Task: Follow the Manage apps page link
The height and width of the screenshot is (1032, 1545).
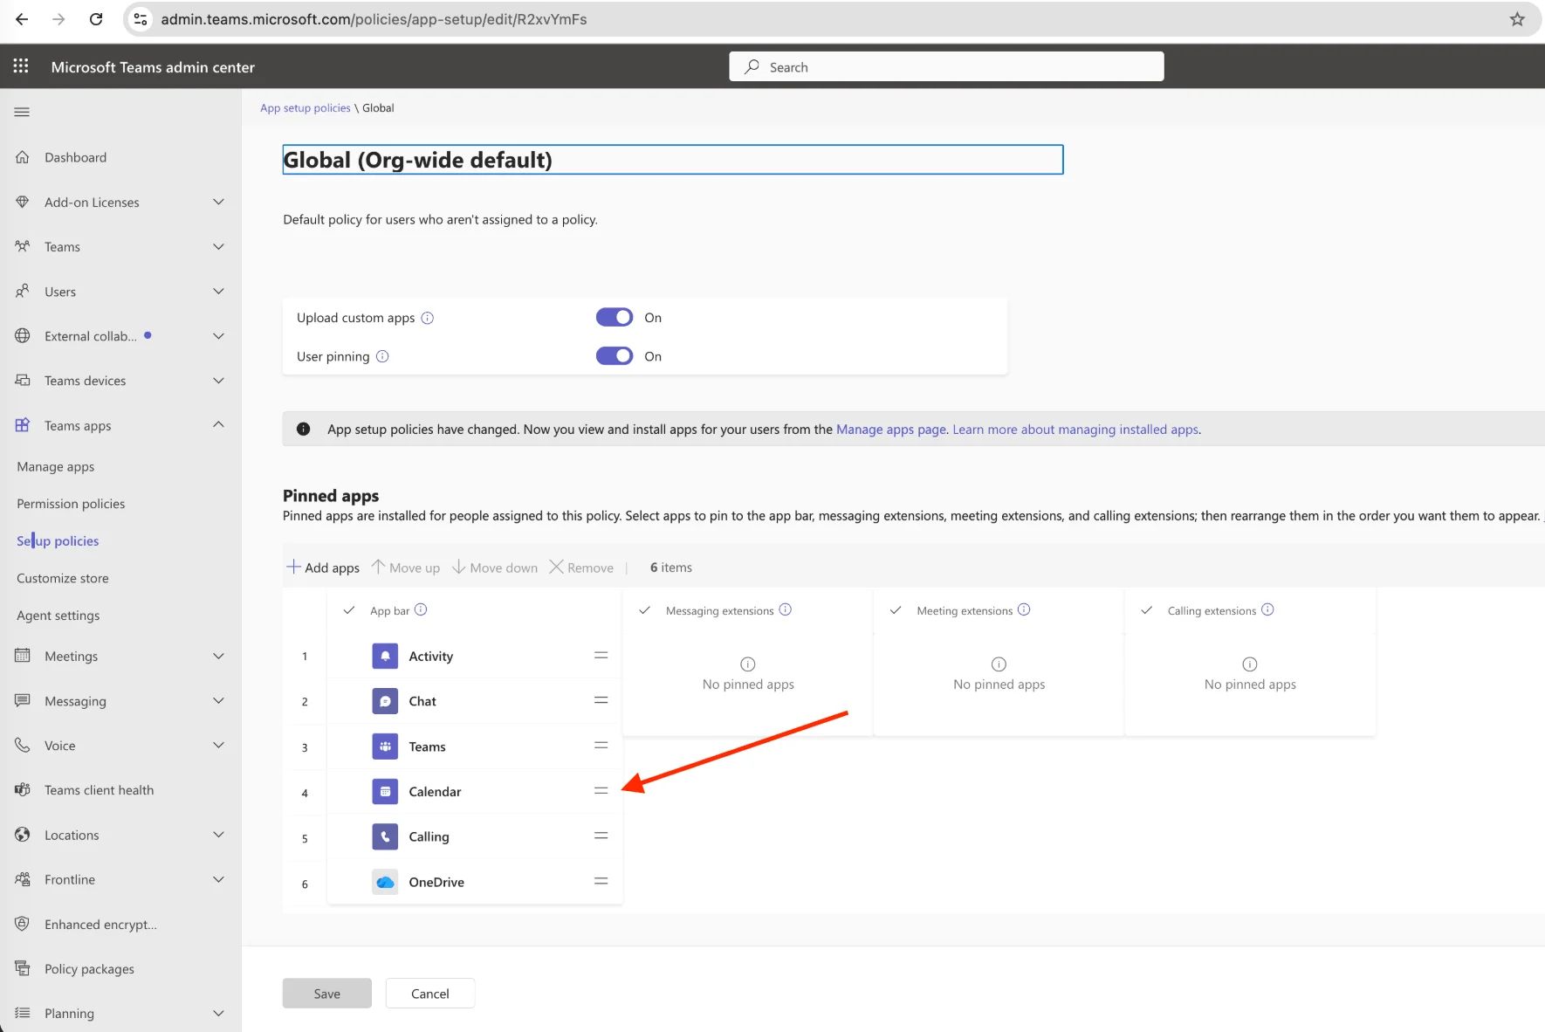Action: [891, 430]
